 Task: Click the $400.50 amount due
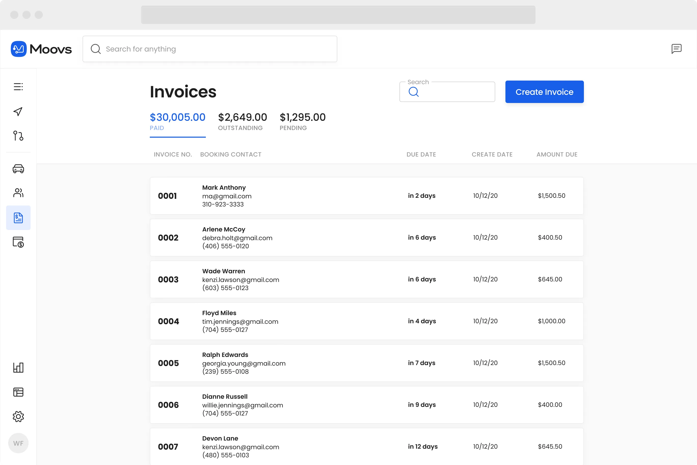coord(550,238)
